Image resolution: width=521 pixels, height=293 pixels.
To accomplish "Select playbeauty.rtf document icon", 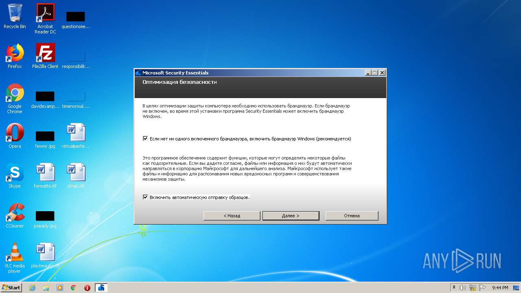I will [x=45, y=256].
